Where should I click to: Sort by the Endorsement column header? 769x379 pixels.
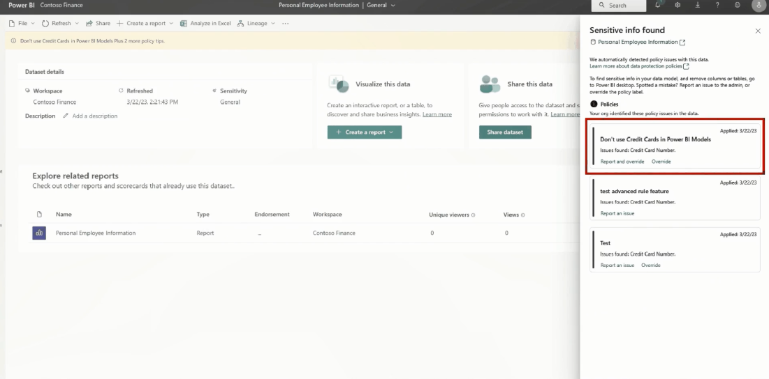(x=272, y=214)
